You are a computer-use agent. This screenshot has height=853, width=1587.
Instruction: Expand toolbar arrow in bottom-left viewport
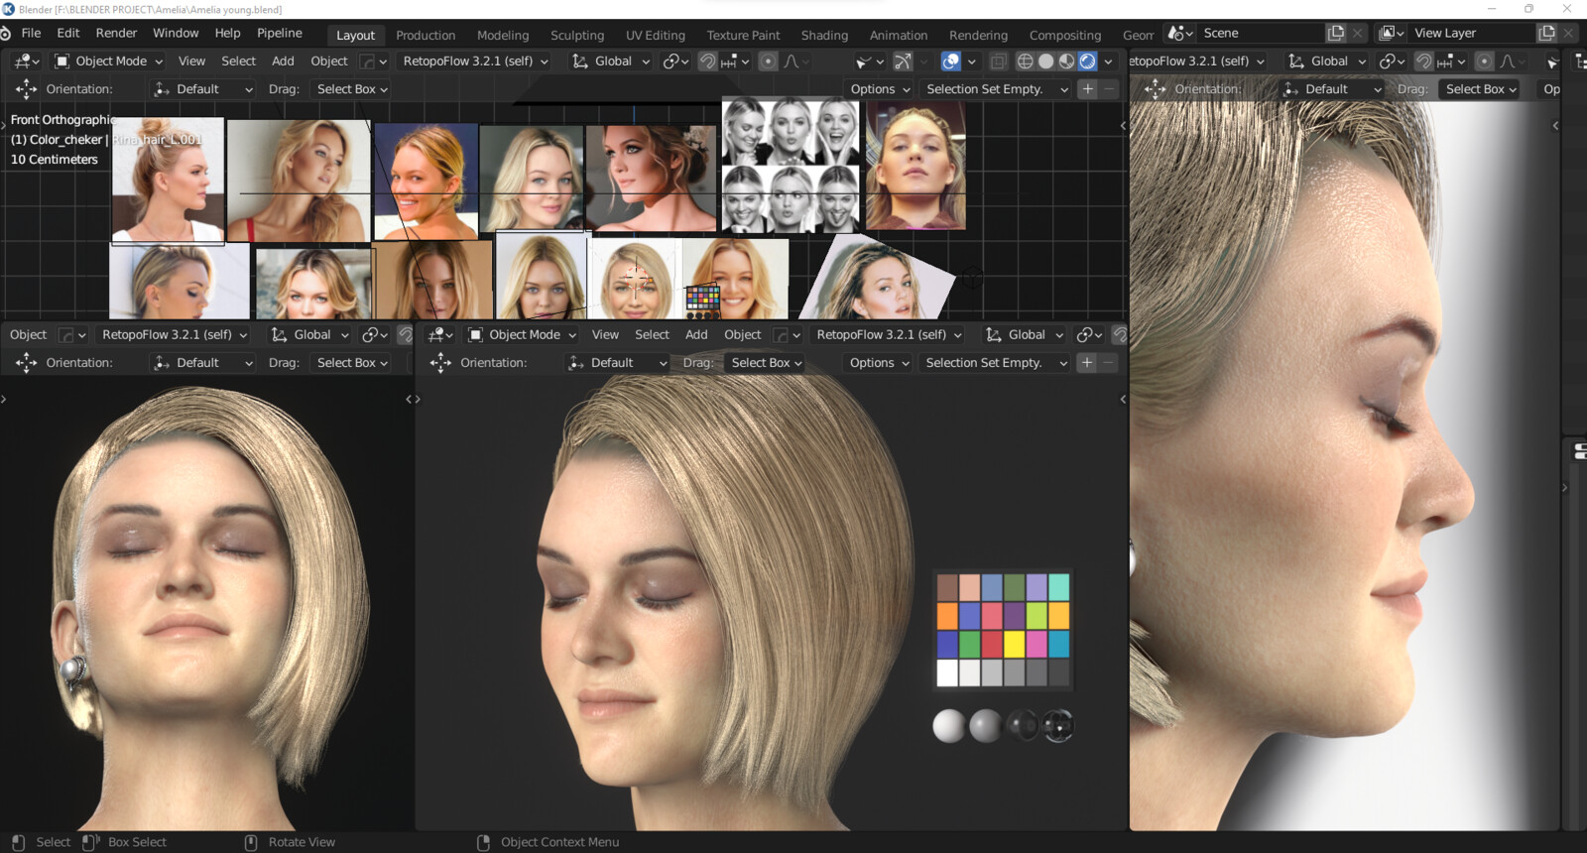click(4, 399)
